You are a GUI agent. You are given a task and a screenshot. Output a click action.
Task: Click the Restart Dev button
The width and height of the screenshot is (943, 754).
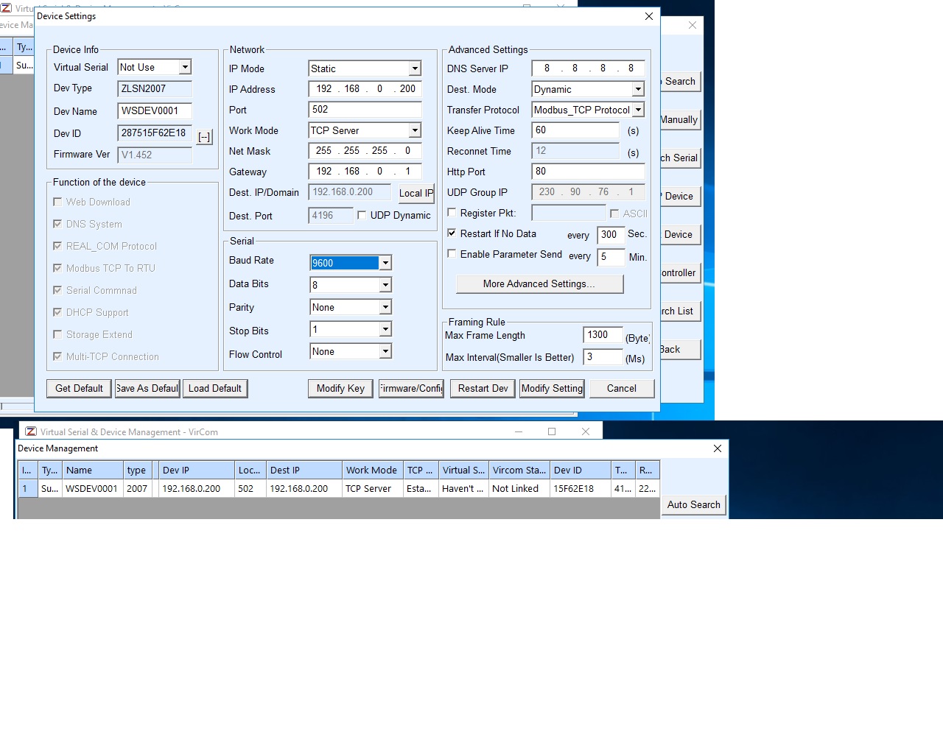[x=483, y=388]
